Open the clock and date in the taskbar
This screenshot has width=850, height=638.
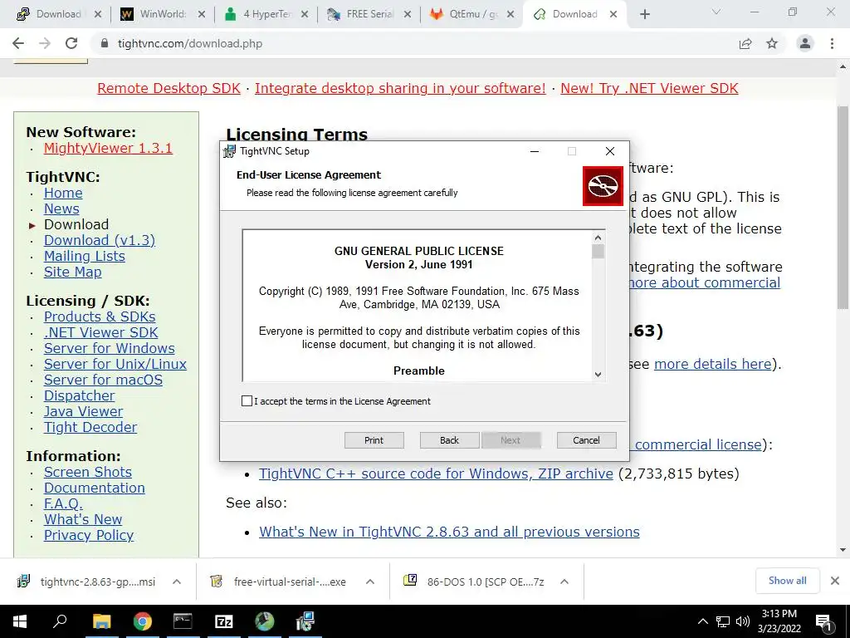click(779, 621)
